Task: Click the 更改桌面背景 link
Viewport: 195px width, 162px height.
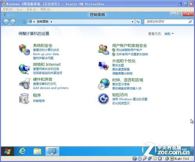Action: pyautogui.click(x=121, y=69)
